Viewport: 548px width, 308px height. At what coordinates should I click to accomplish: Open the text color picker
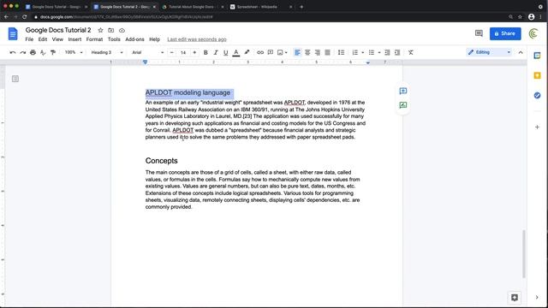point(236,52)
